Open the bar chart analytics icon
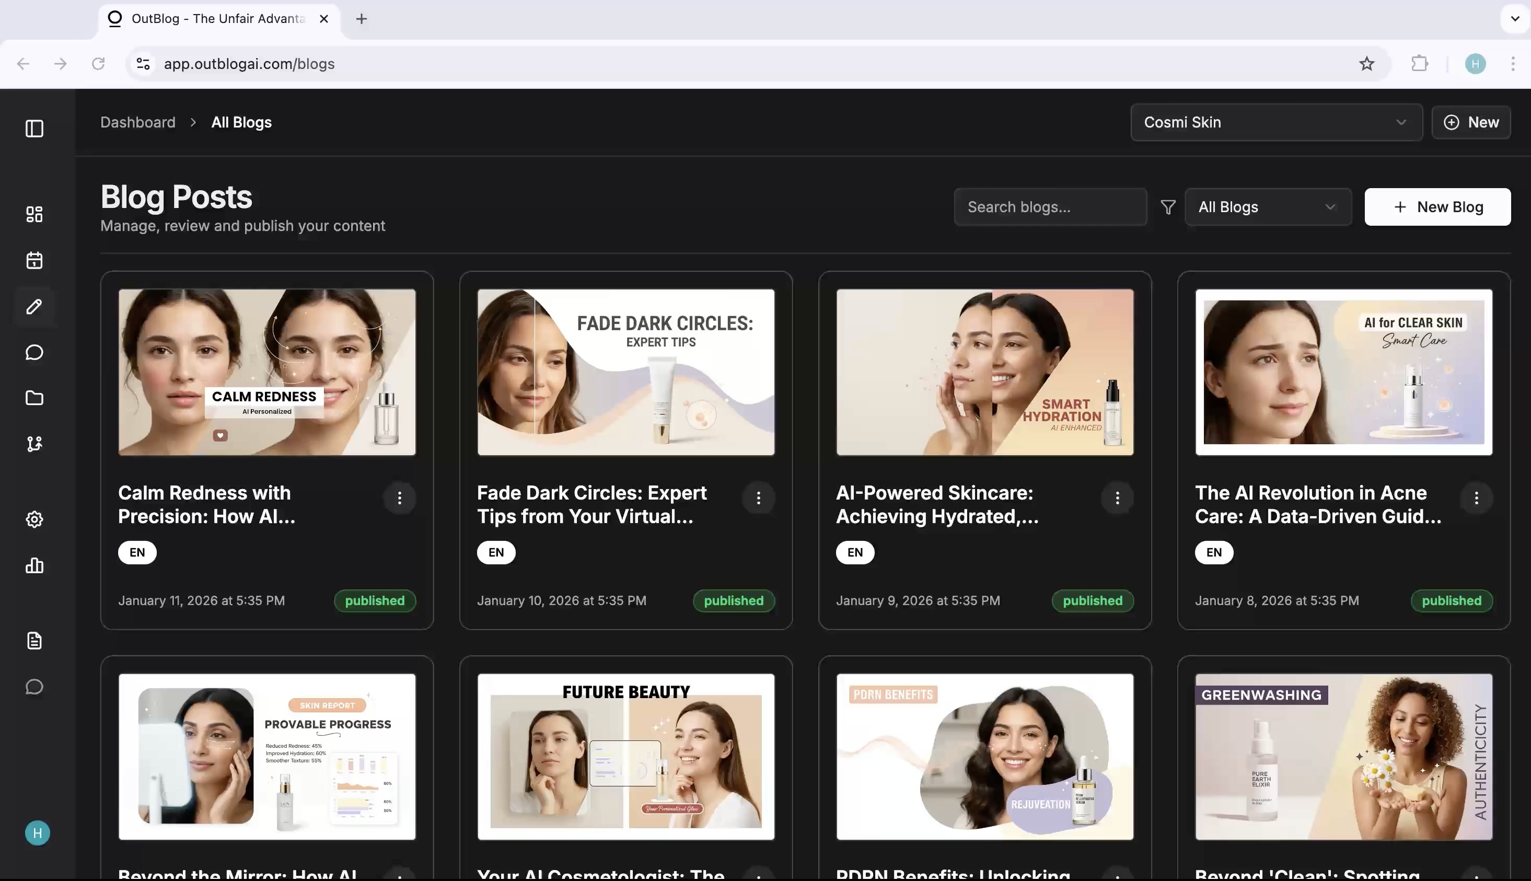This screenshot has height=881, width=1531. click(34, 565)
